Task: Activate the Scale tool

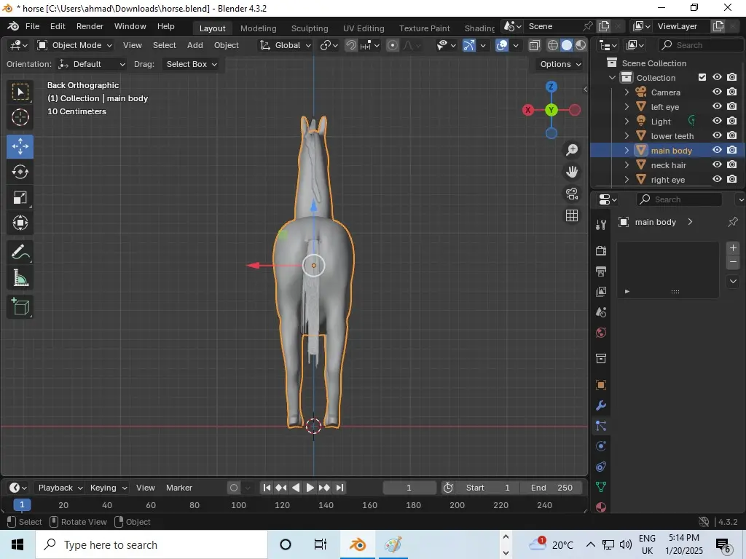Action: [20, 198]
